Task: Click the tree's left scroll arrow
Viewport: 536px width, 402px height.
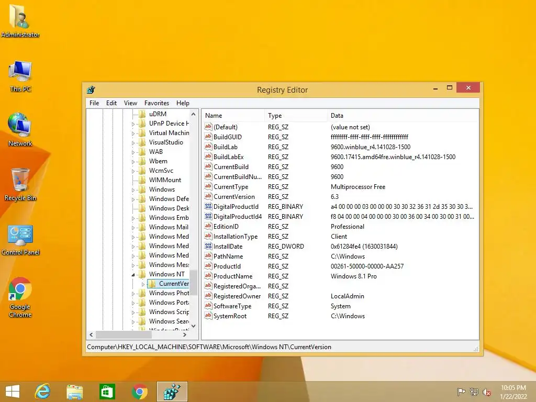Action: point(91,334)
